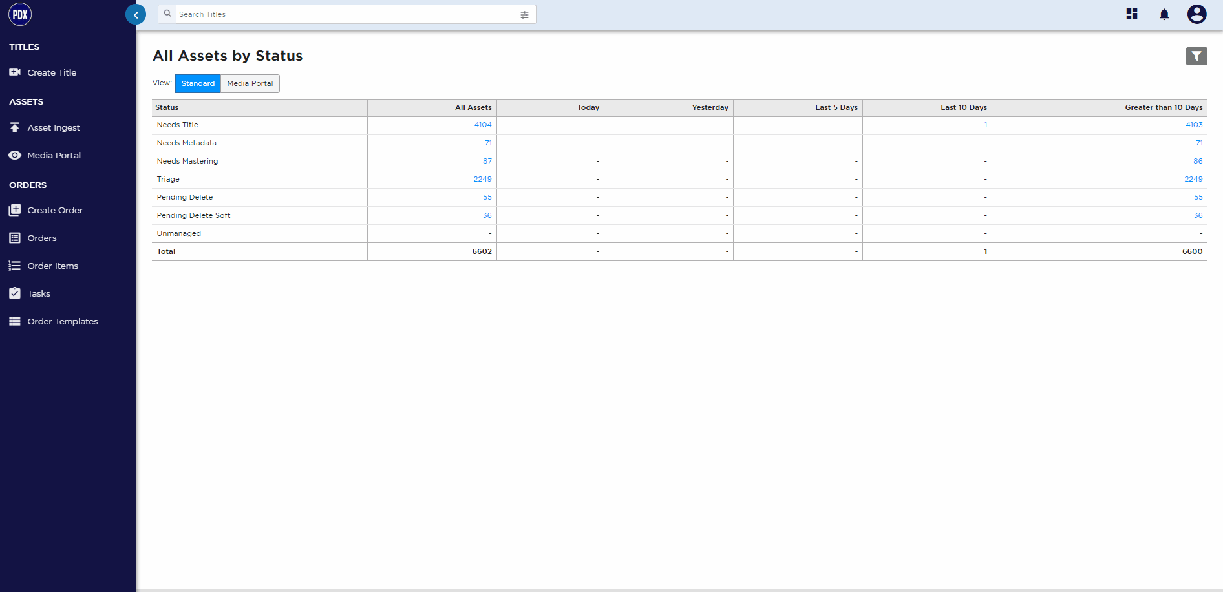1223x592 pixels.
Task: Open the dashboard grid icon
Action: click(x=1132, y=14)
